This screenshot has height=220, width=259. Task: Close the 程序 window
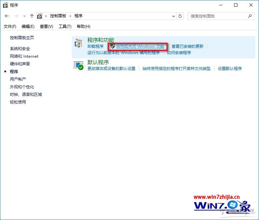point(251,5)
